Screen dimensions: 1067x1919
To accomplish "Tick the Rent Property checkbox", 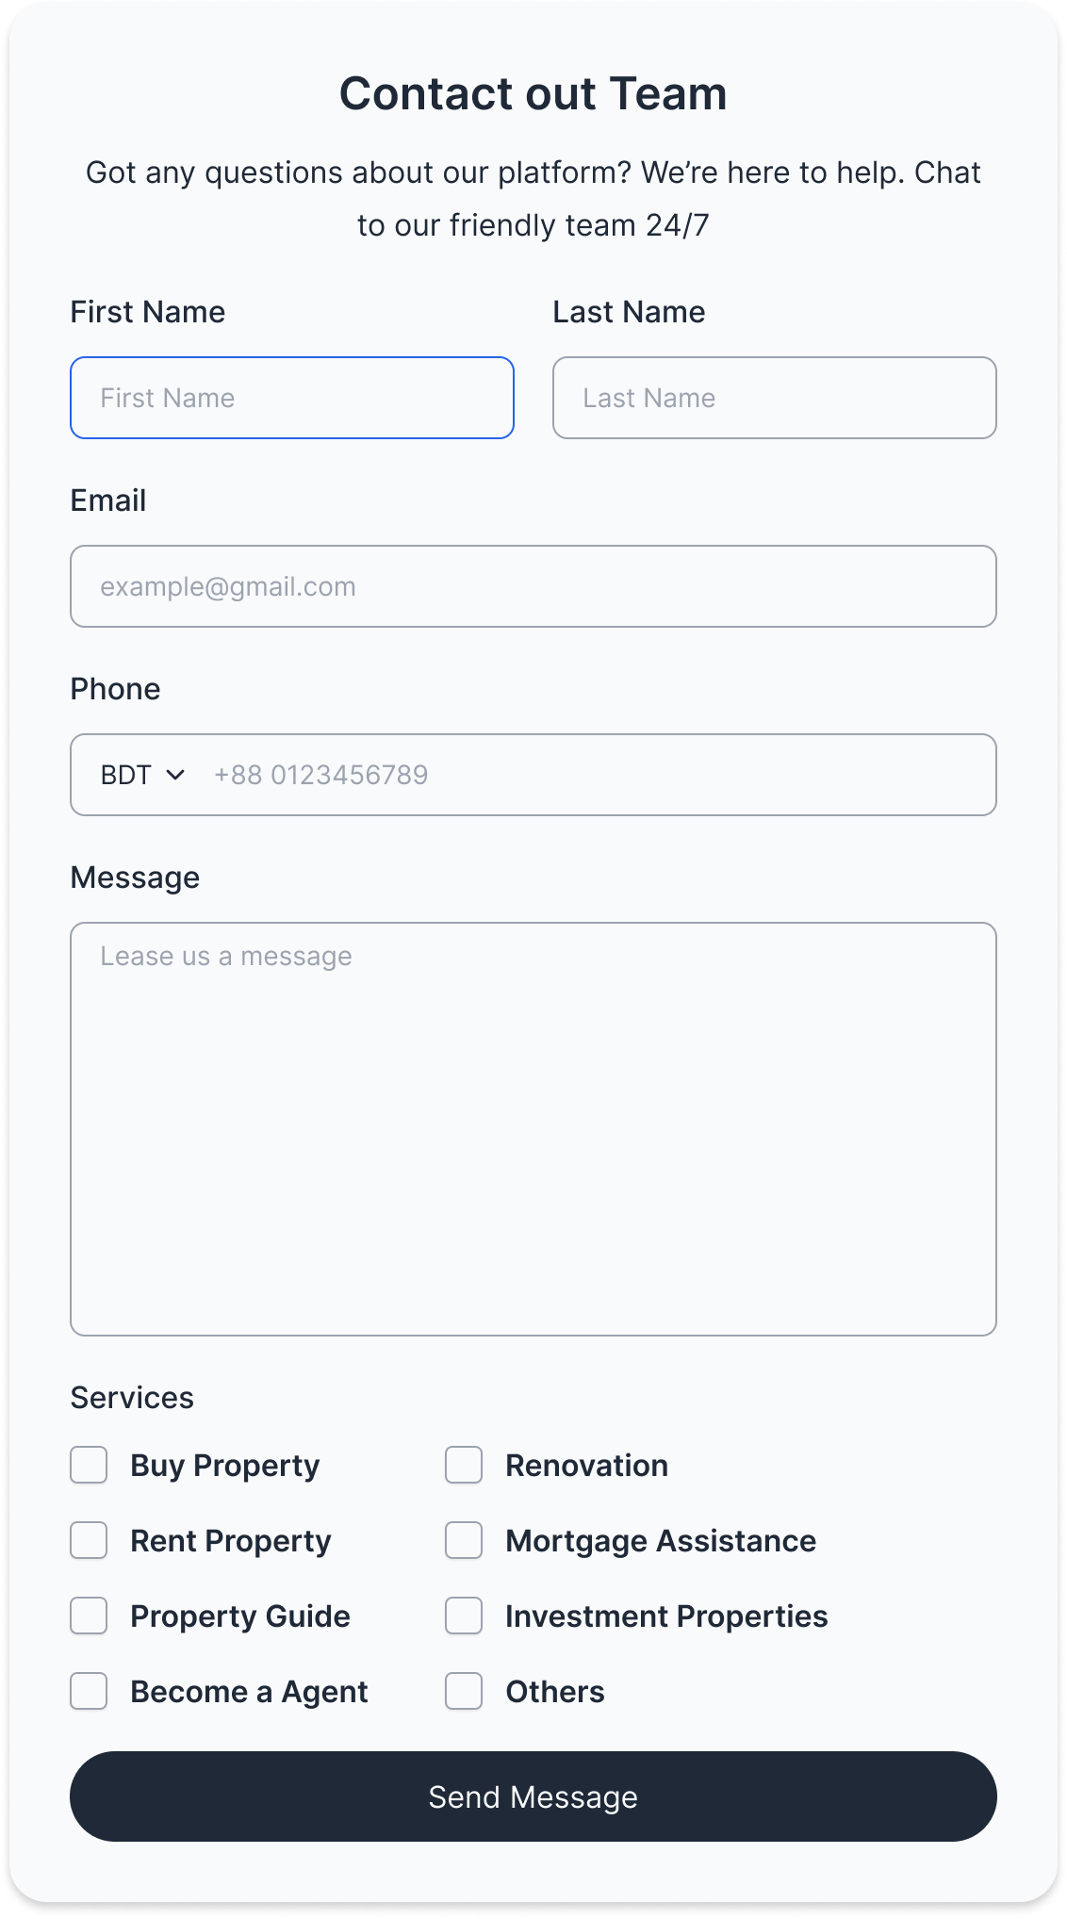I will 89,1541.
